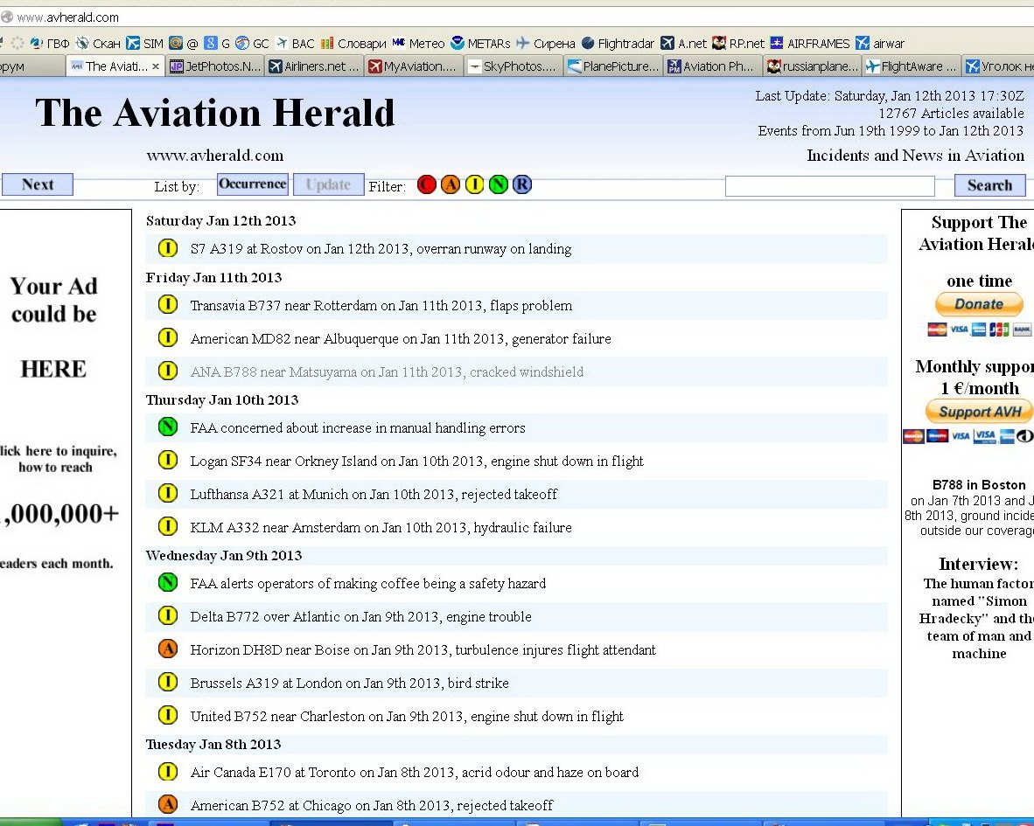
Task: Click incident icon beside Air Canada E170 article
Action: coord(168,771)
